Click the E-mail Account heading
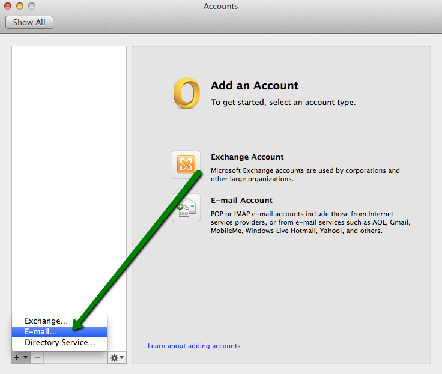 [241, 201]
